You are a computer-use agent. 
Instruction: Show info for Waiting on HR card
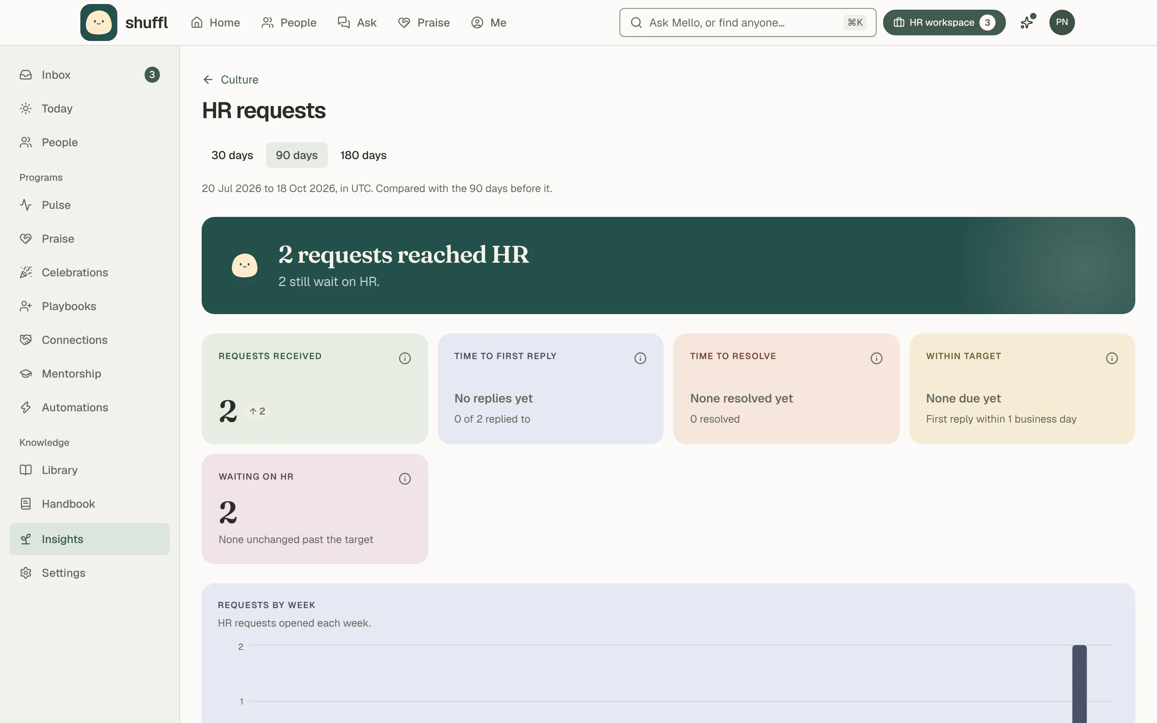[405, 479]
